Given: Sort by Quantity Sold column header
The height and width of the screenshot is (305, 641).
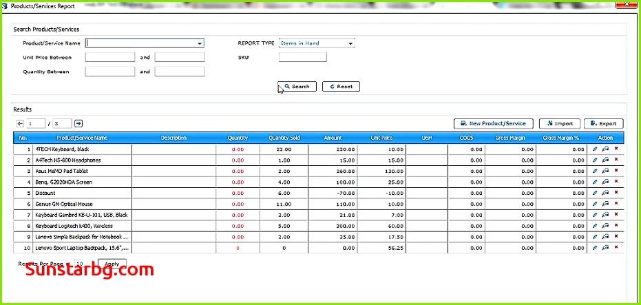Looking at the screenshot, I should [284, 138].
